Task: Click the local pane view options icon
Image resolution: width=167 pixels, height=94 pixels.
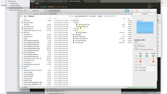Action: click(69, 16)
